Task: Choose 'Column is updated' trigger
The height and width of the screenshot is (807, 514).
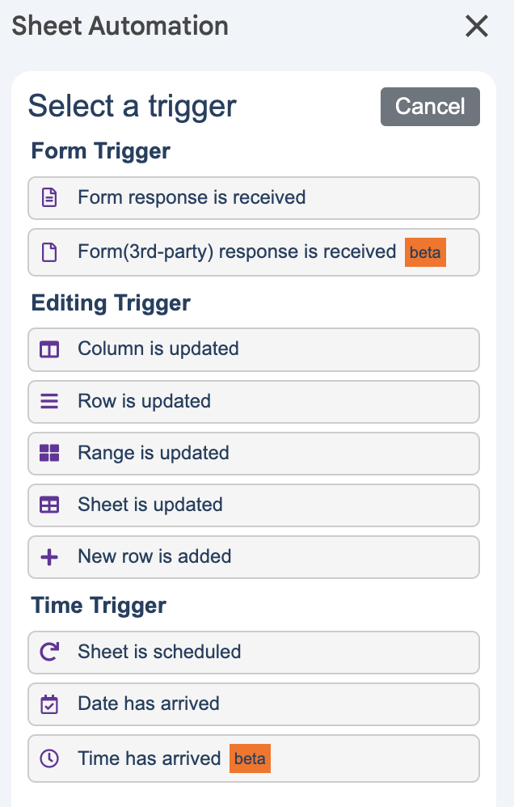Action: [158, 349]
